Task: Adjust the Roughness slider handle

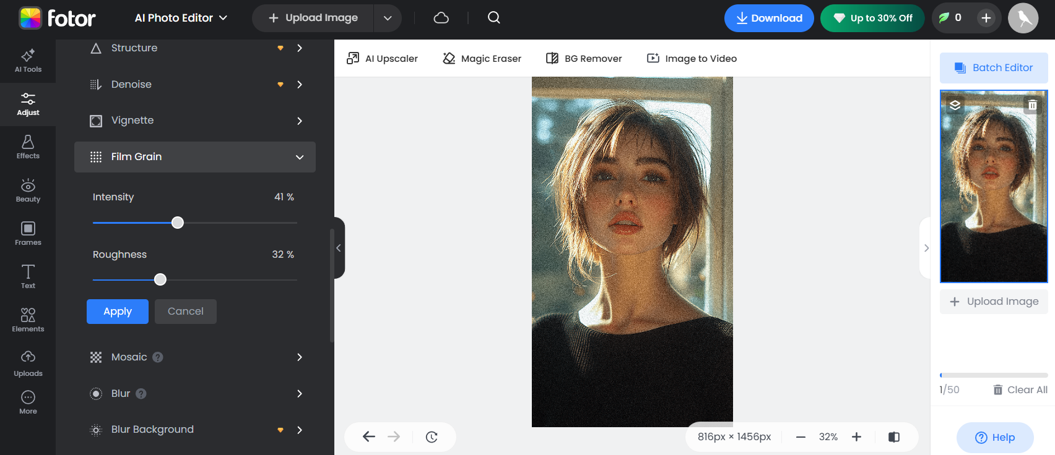Action: click(160, 279)
